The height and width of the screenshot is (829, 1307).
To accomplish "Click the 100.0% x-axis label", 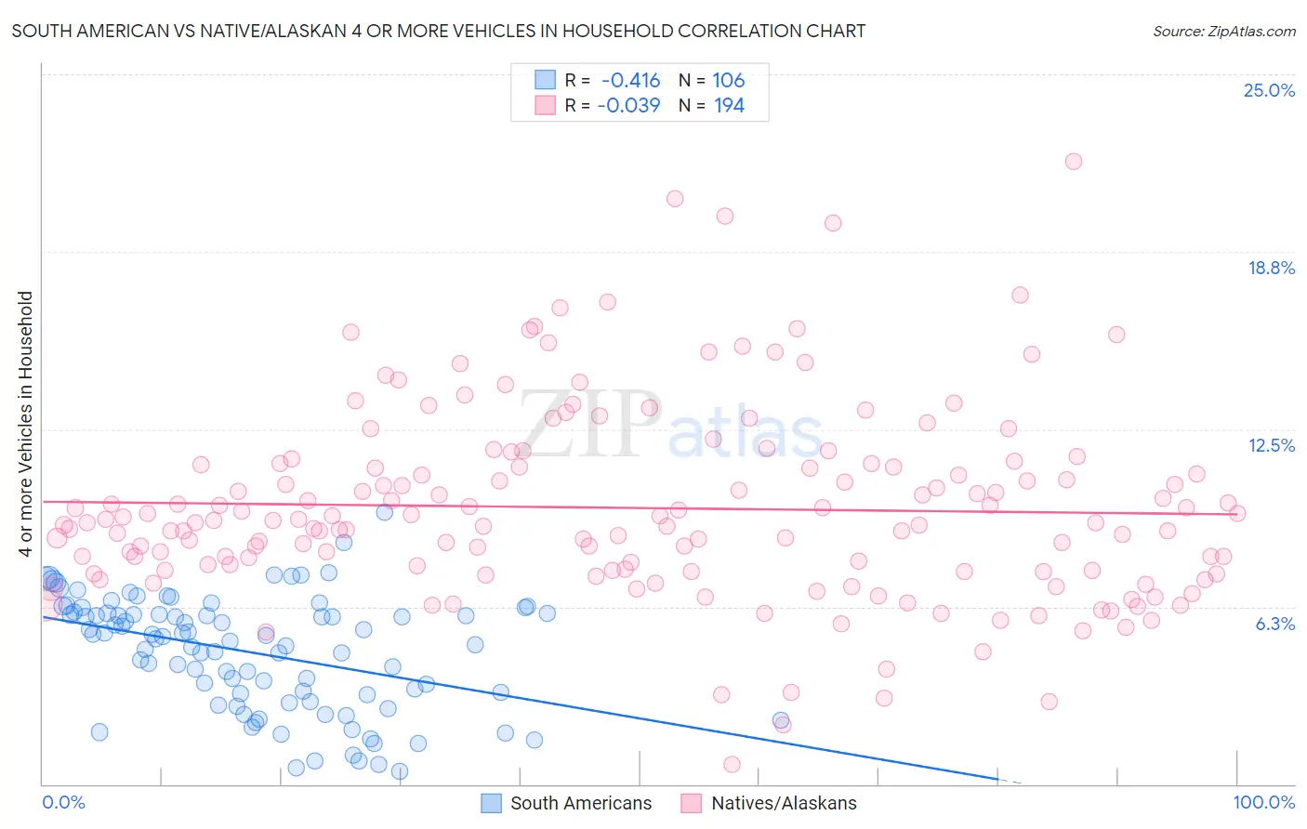I will pos(1264,802).
